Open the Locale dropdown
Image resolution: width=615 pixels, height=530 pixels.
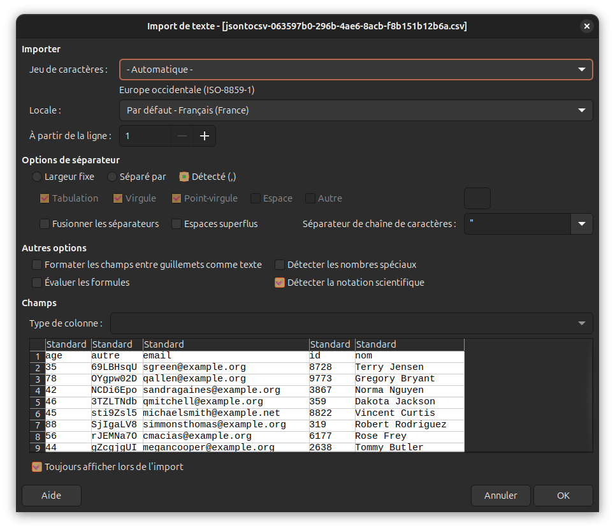pyautogui.click(x=356, y=110)
